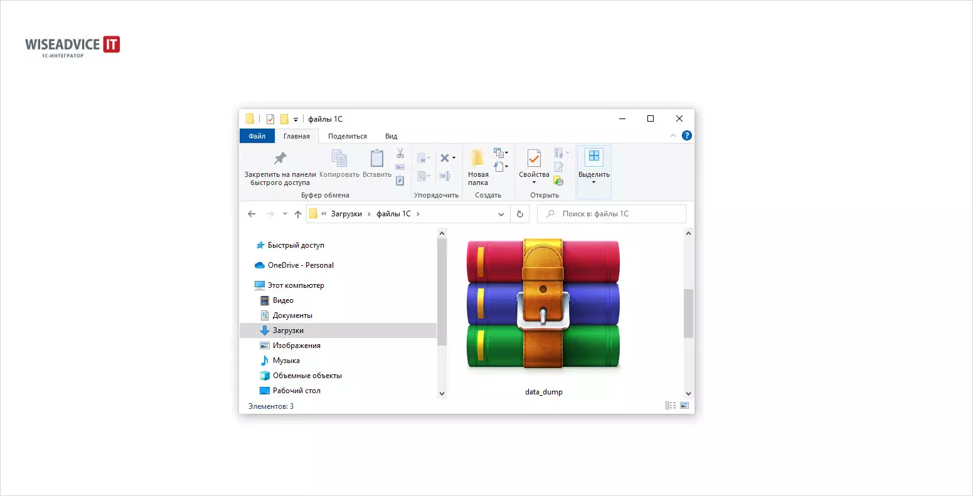Screen dimensions: 973x496
Task: Click the file pane scroll up arrow
Action: click(688, 233)
